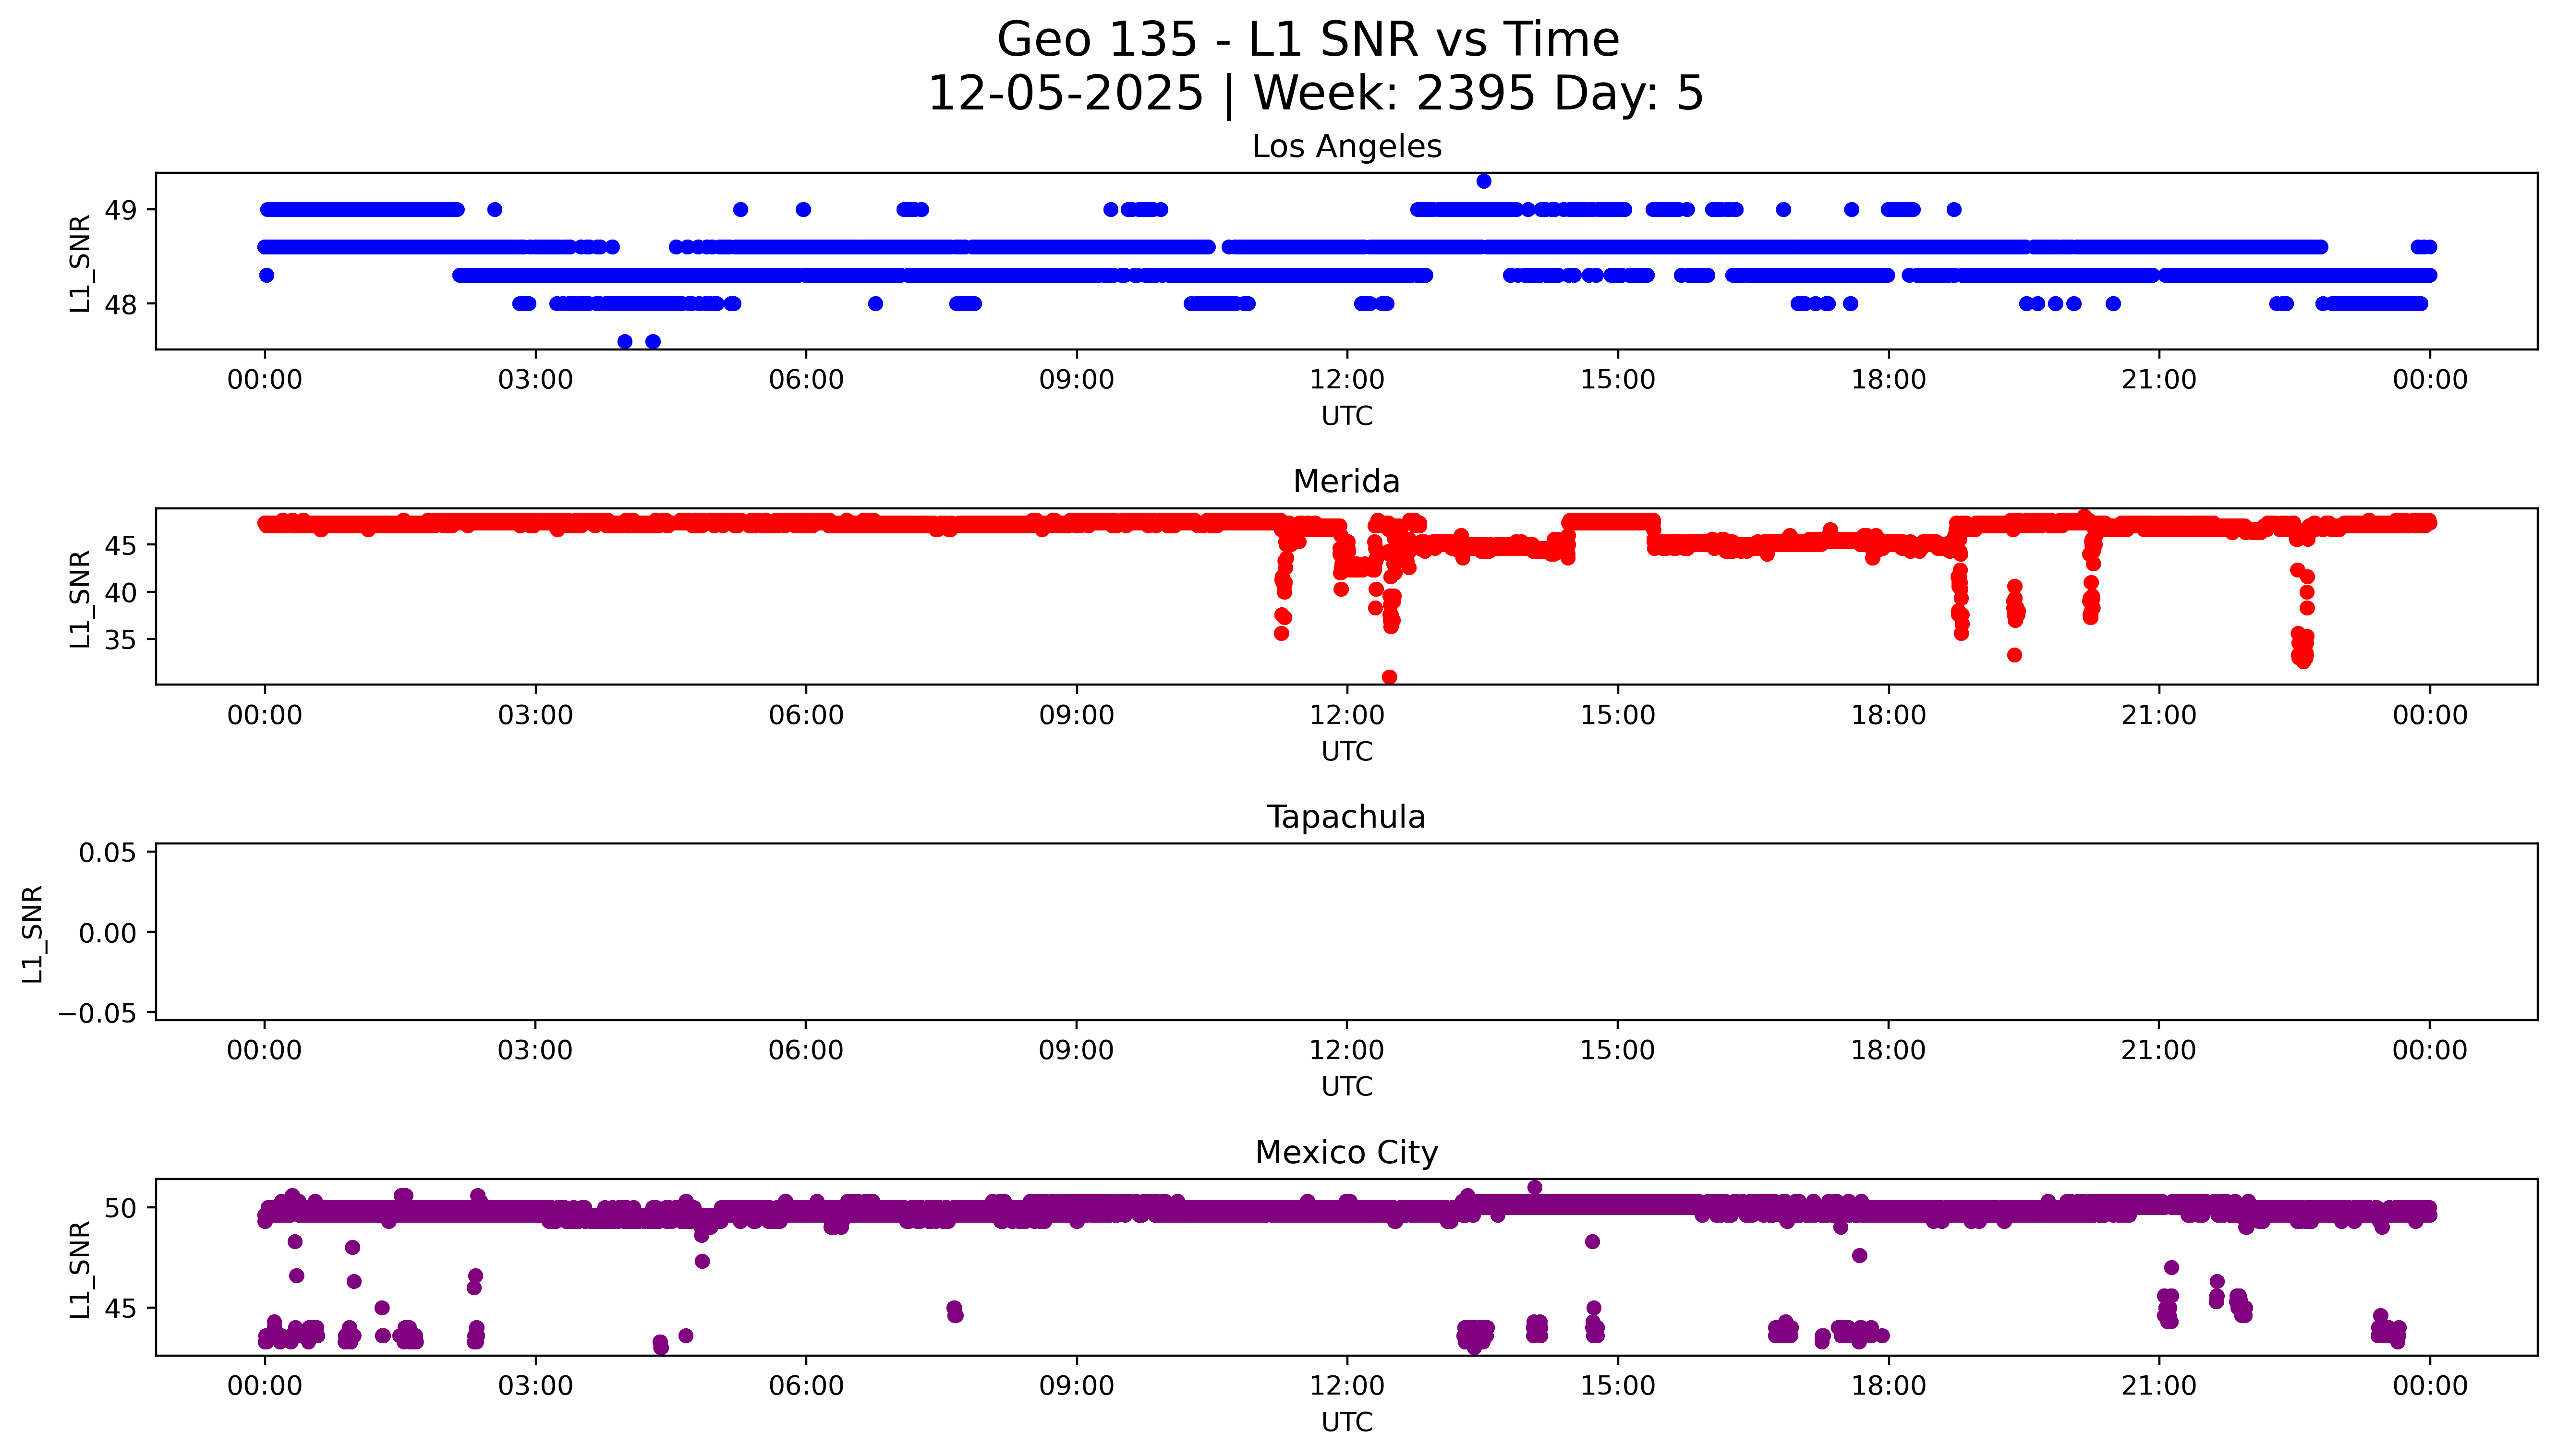Click the empty Tapachula plot area center
The width and height of the screenshot is (2557, 1456).
coord(1346,932)
